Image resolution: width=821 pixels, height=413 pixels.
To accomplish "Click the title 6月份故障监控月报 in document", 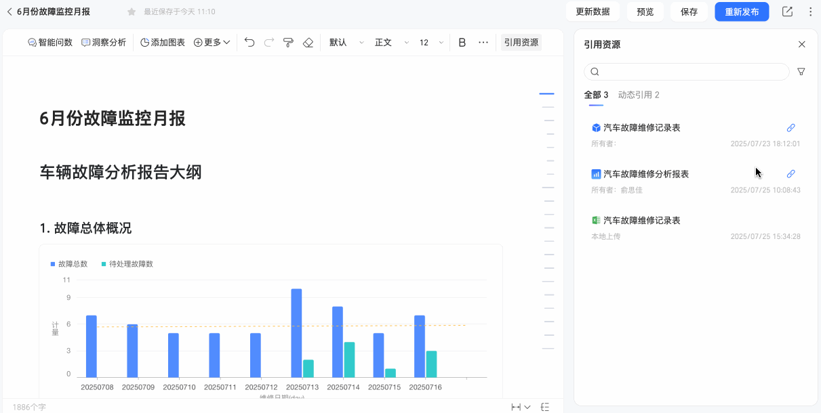I will pos(113,118).
